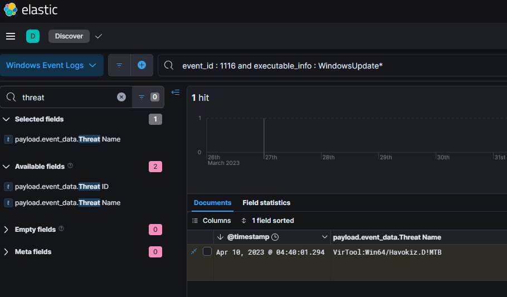The height and width of the screenshot is (297, 507).
Task: Select the document row checkbox
Action: (x=207, y=252)
